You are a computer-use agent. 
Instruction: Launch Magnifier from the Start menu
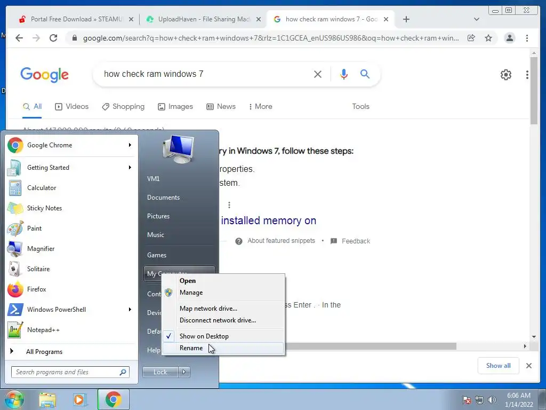(72, 249)
